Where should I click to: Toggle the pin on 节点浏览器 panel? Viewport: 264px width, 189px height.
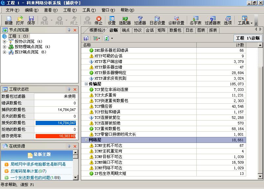pyautogui.click(x=69, y=30)
